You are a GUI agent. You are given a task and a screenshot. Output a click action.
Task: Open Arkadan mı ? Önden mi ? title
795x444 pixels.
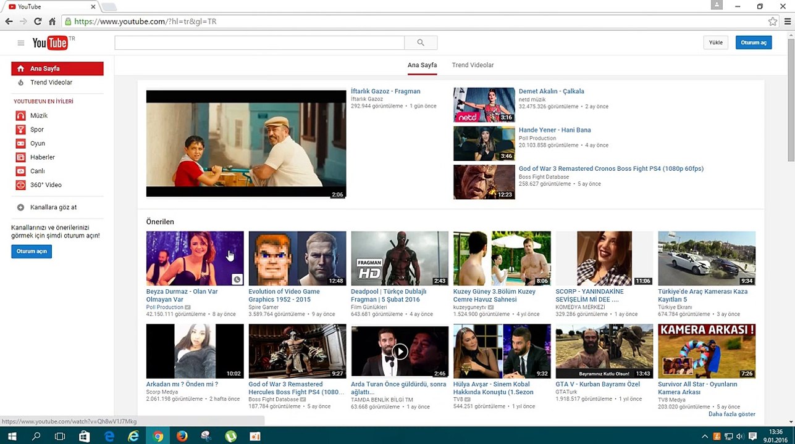point(182,384)
